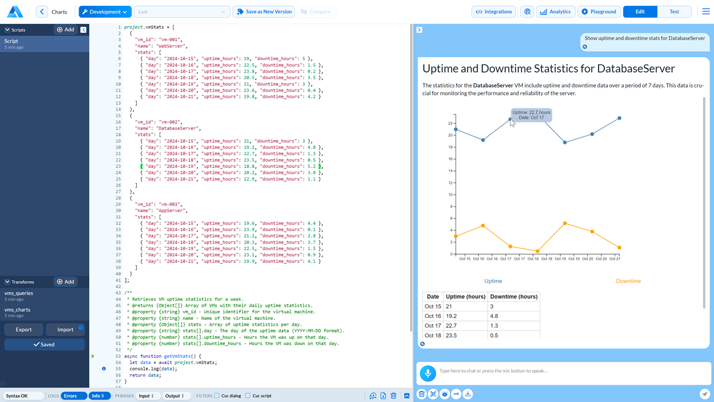Clear the chat using the circular trash icon
Image resolution: width=714 pixels, height=402 pixels.
[421, 394]
